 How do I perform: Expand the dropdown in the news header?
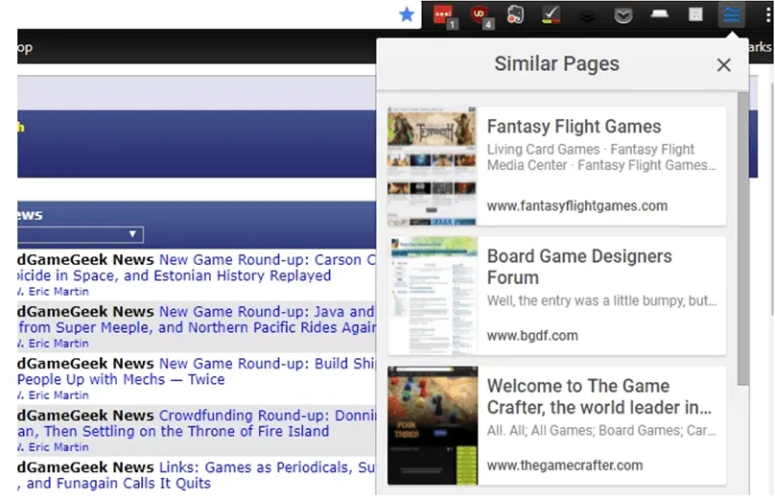pos(133,234)
